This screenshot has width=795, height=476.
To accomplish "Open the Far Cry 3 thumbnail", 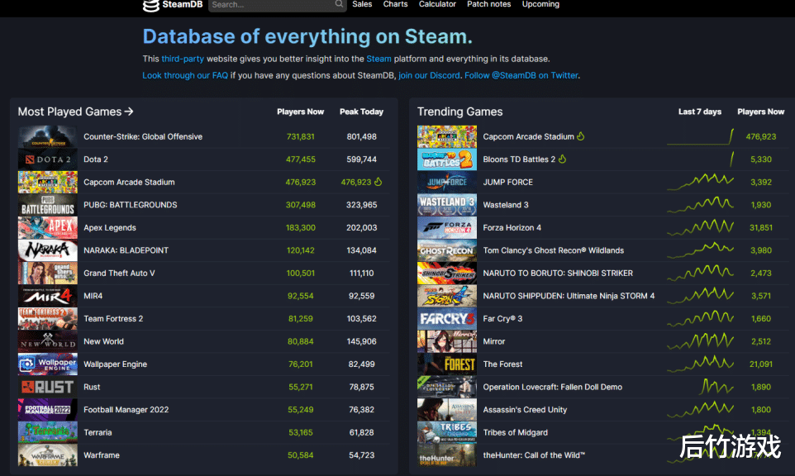I will coord(447,319).
